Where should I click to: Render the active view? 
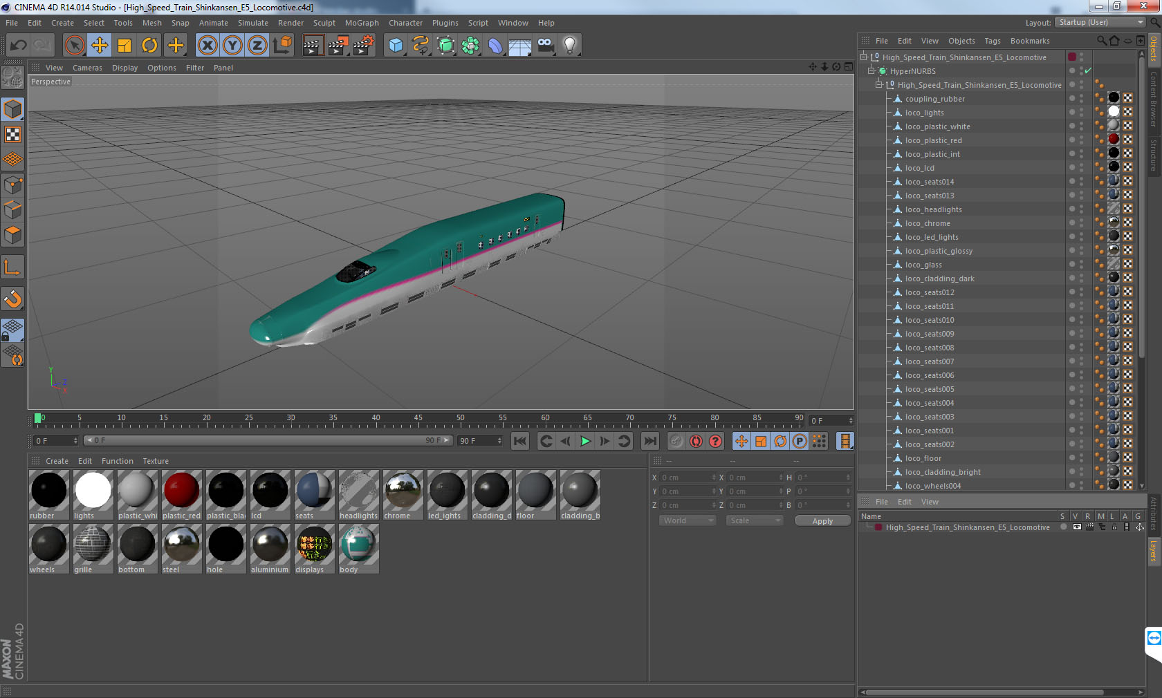(313, 46)
